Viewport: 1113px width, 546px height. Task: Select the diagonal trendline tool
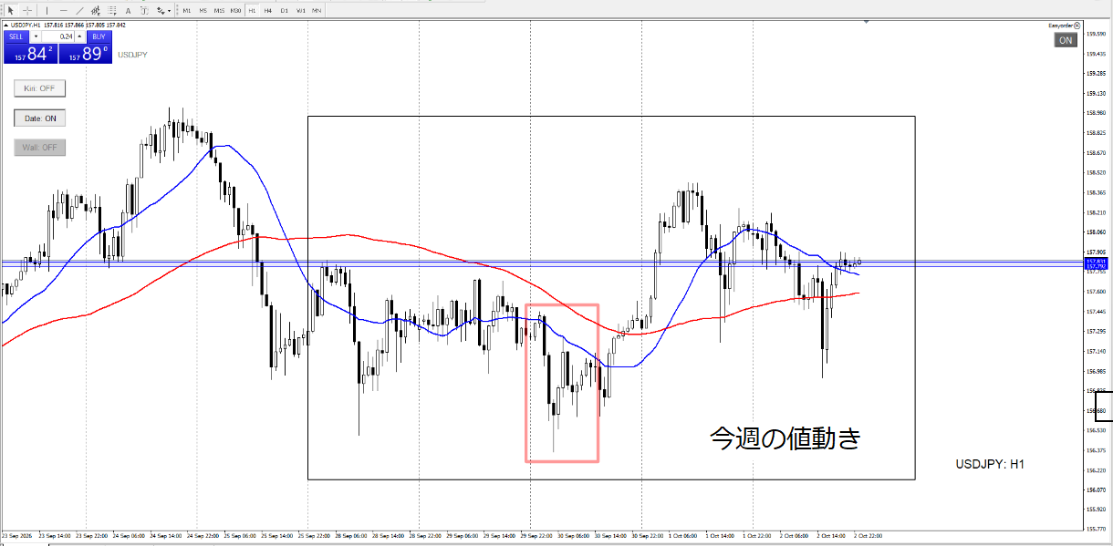tap(79, 11)
